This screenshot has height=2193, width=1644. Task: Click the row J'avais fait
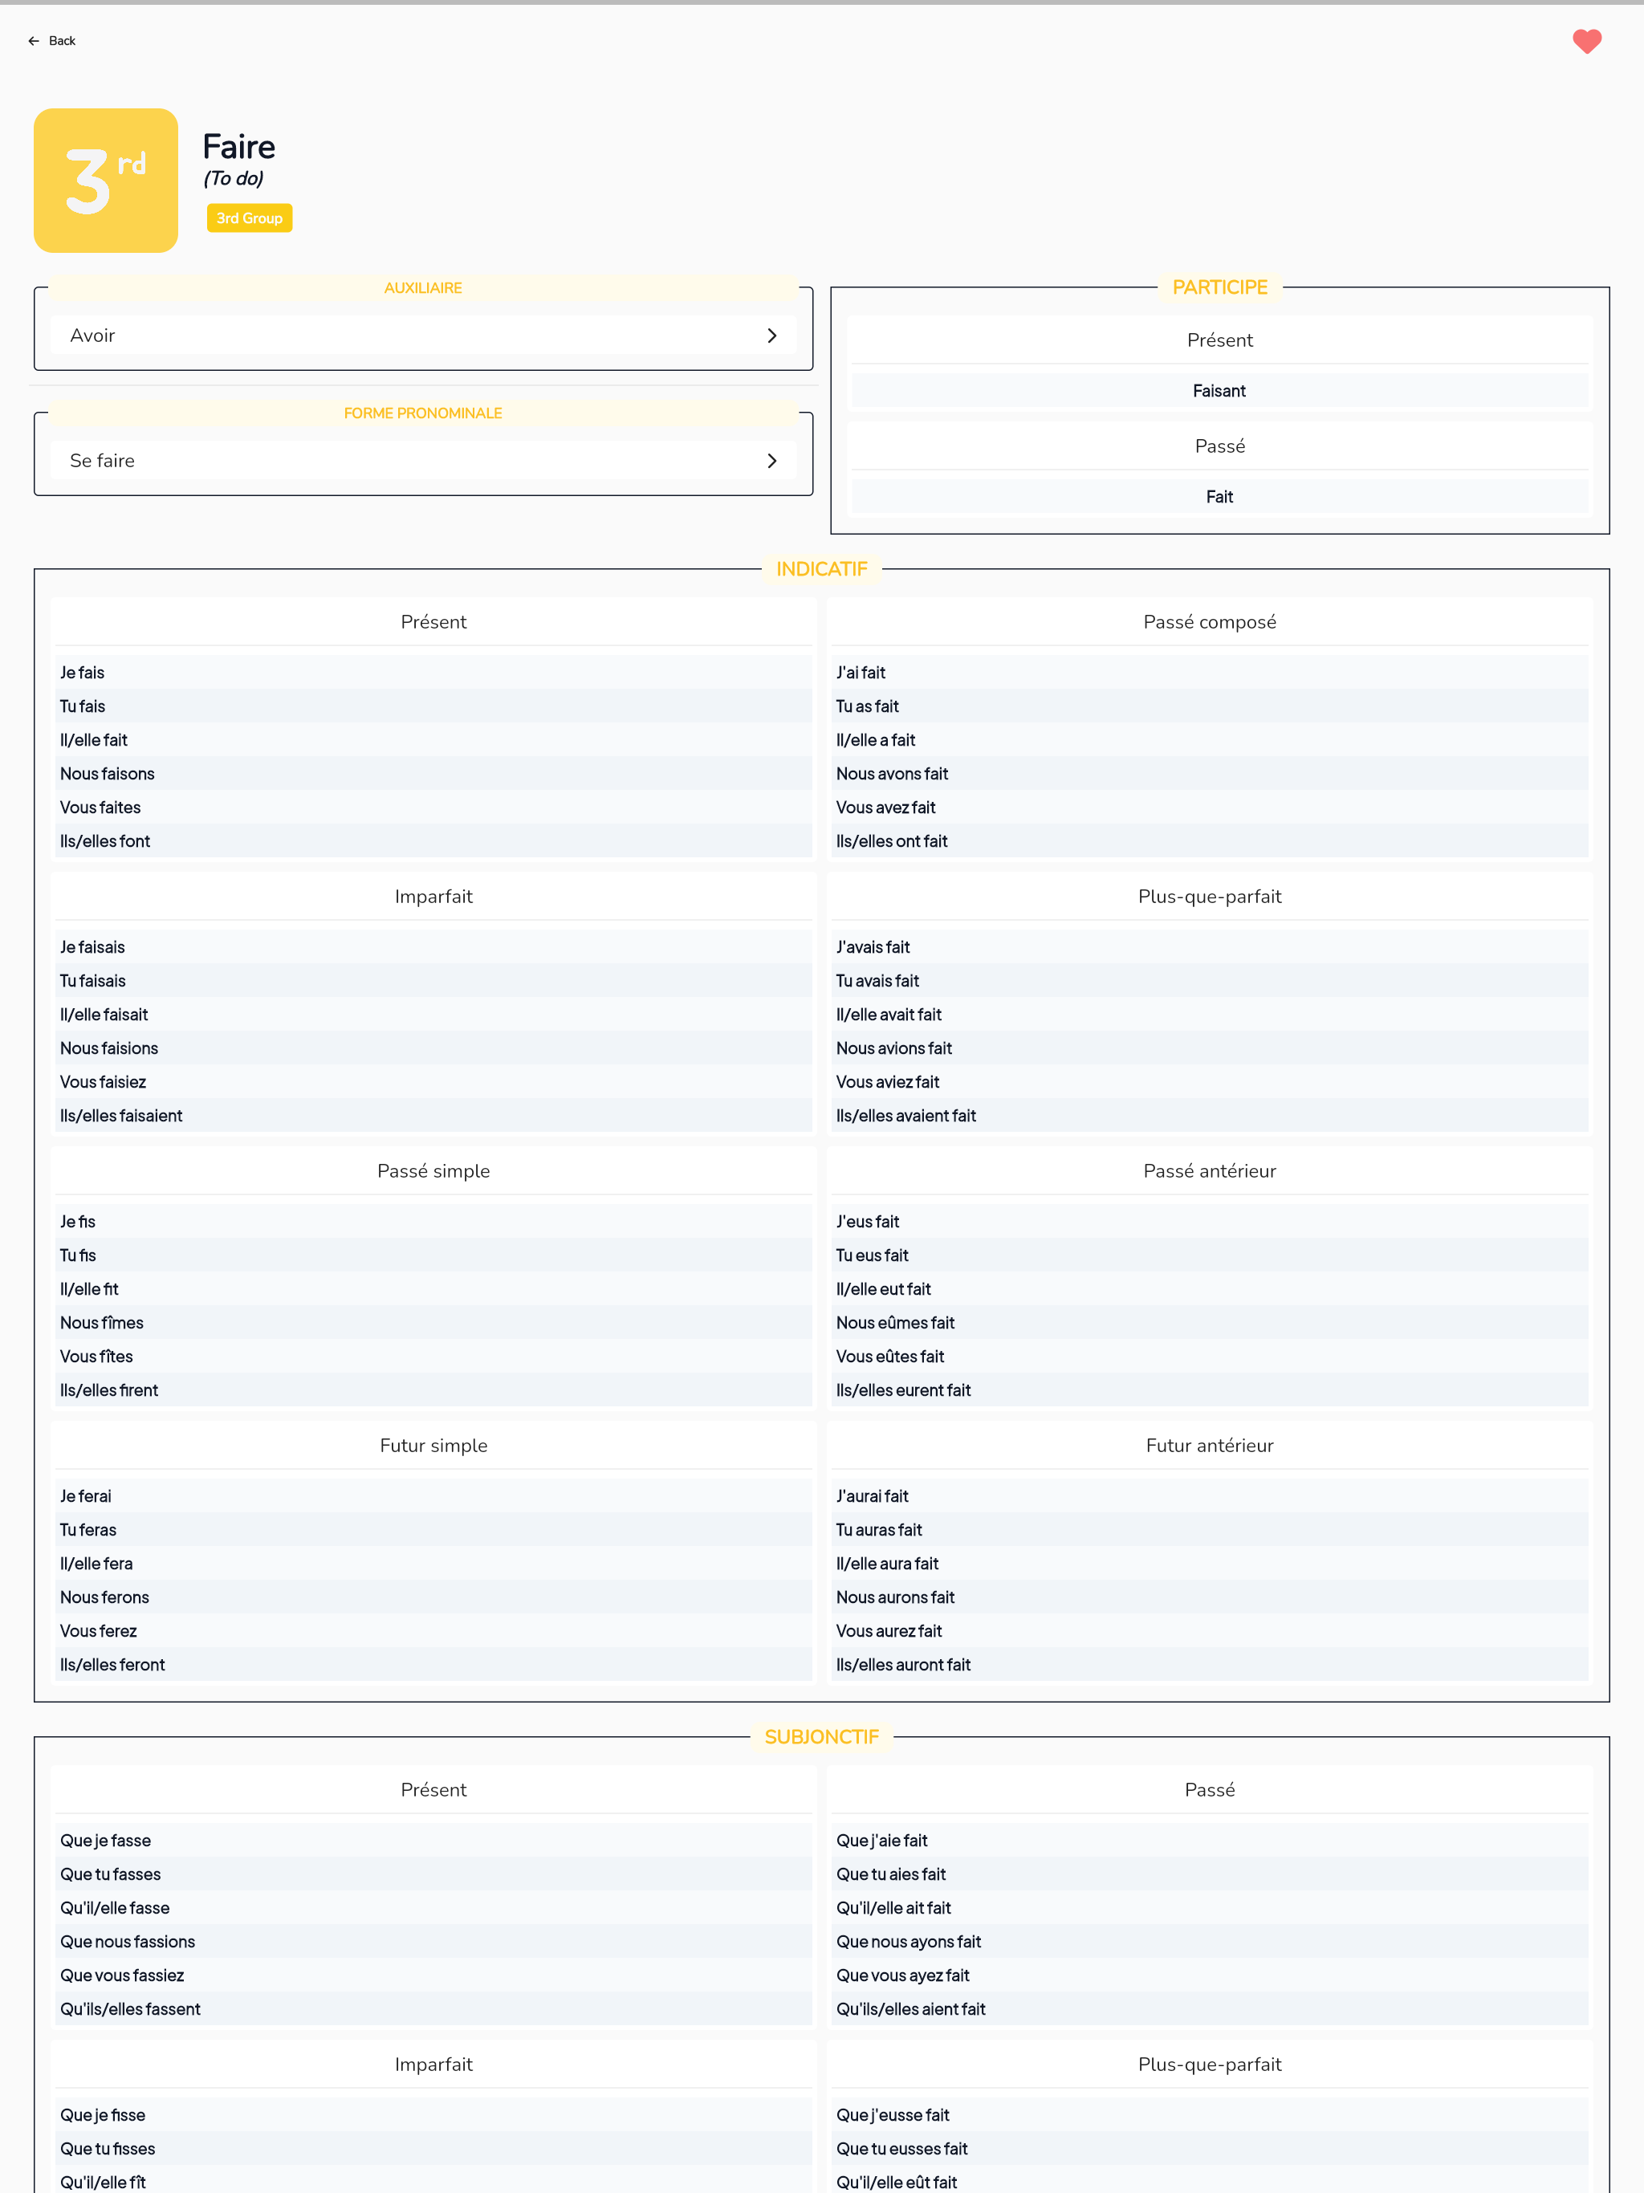1210,947
